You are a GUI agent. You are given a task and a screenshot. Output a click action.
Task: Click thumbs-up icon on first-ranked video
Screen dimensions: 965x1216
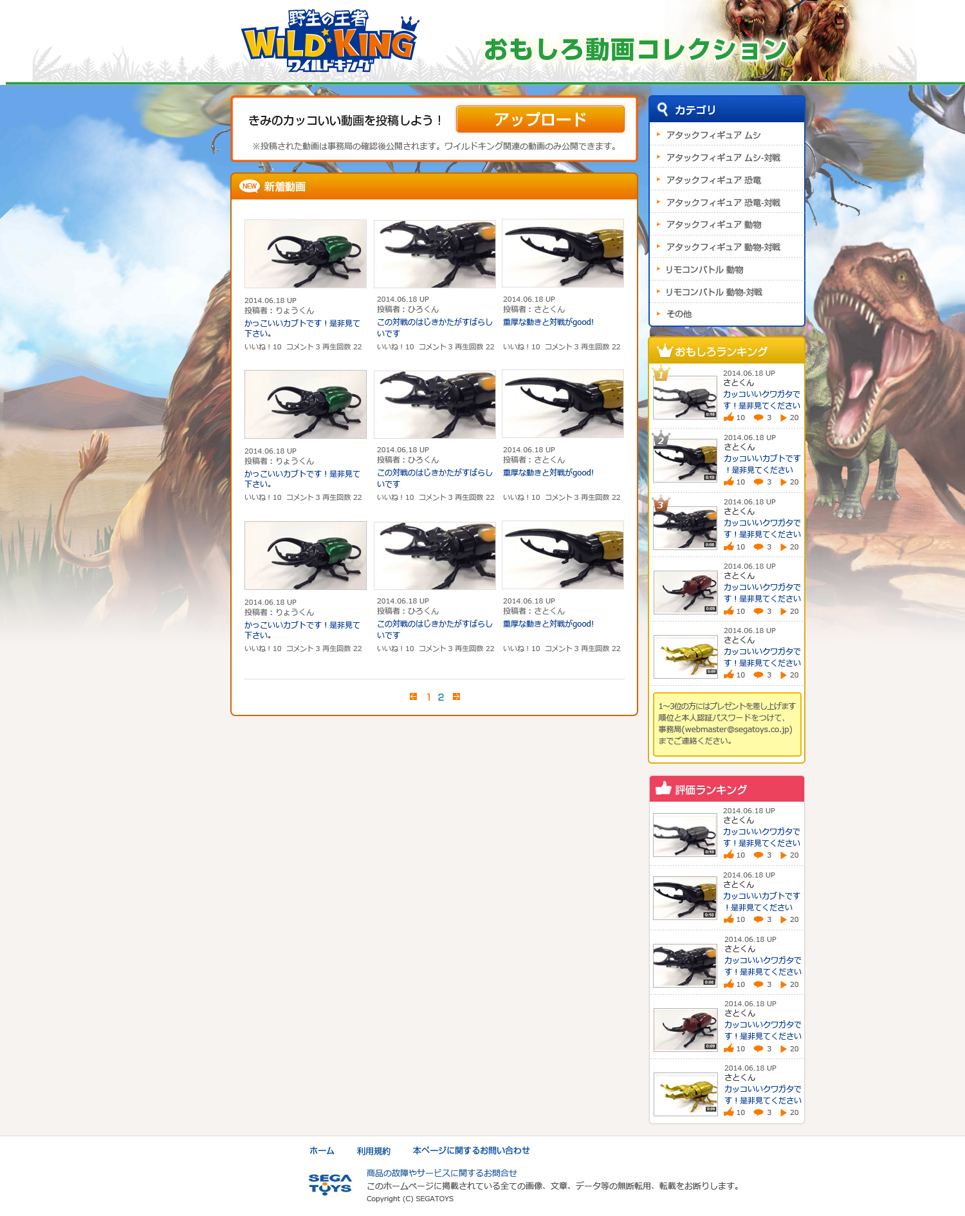[729, 418]
